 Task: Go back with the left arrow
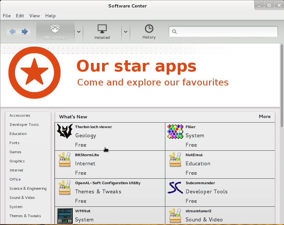click(12, 32)
